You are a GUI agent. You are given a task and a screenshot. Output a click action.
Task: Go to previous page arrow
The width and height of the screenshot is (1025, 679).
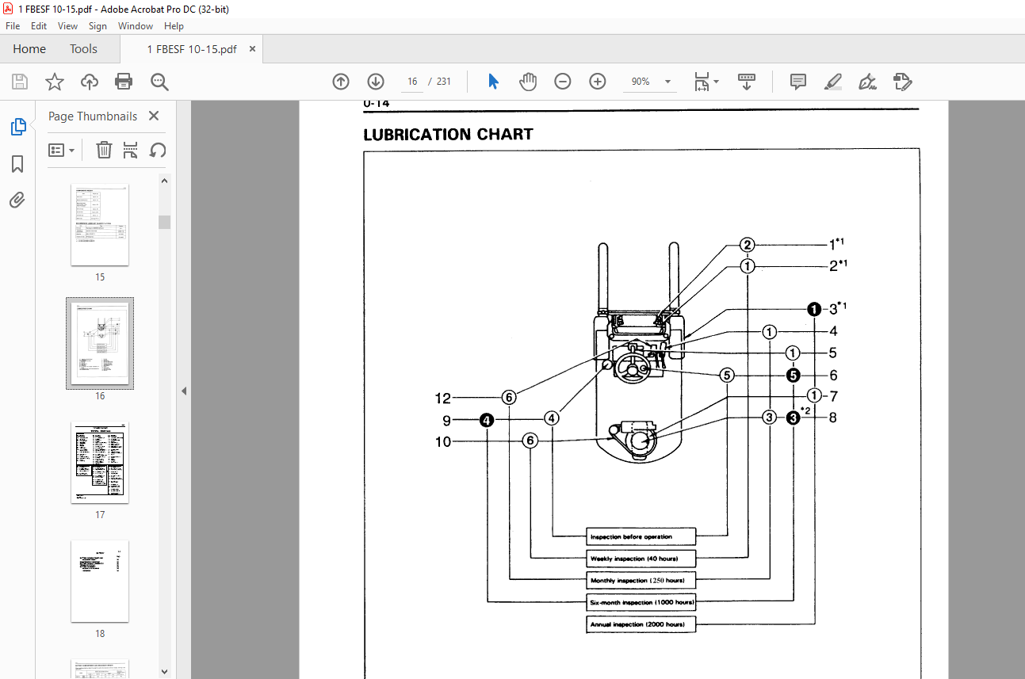341,82
